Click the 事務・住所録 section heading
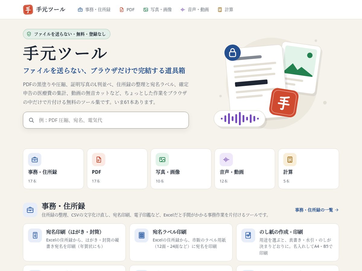The height and width of the screenshot is (271, 362). coord(63,206)
